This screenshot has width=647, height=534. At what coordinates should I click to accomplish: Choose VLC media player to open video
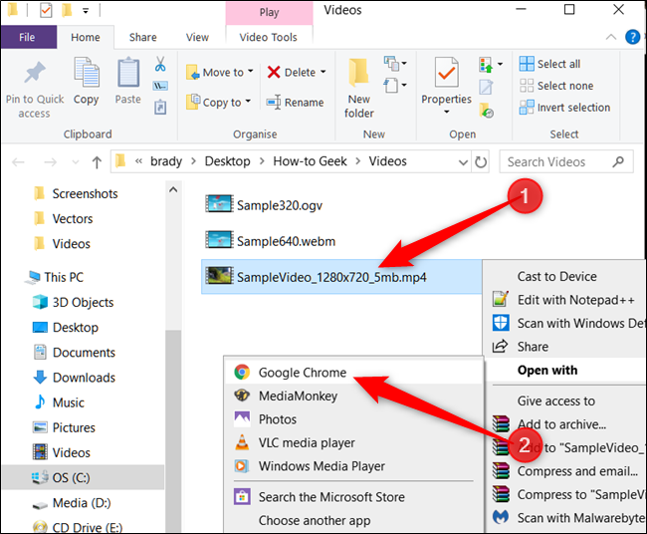pos(353,442)
